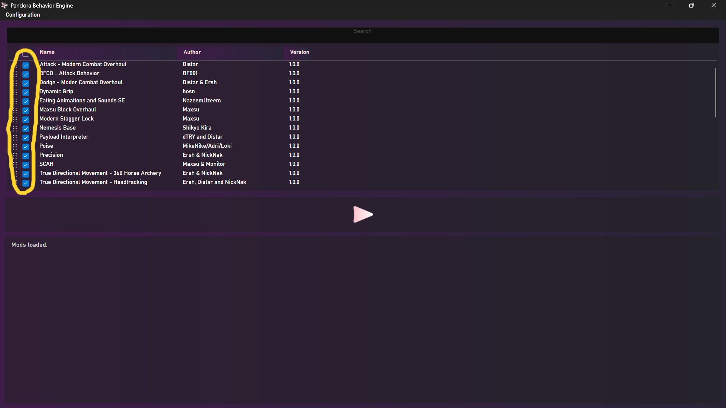Click the Payload Interpreter mod name
Viewport: 726px width, 408px height.
[64, 137]
